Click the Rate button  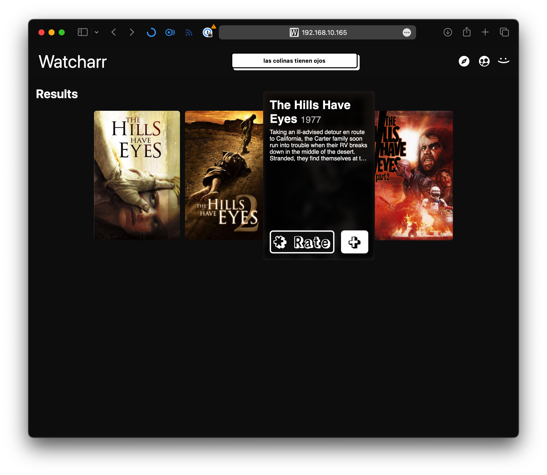(302, 242)
